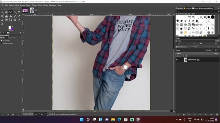
Task: Select the Crop tool
Action: pos(19,12)
